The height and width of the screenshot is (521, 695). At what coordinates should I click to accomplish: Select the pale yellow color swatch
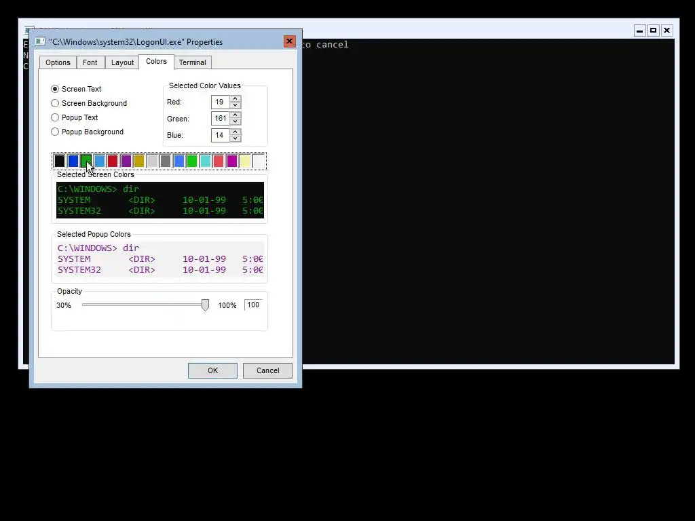point(245,161)
